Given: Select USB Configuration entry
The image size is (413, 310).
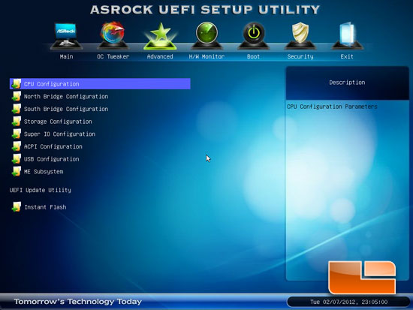Looking at the screenshot, I should click(51, 159).
